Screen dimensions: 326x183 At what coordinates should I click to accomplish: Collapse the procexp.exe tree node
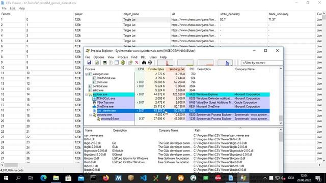click(x=91, y=115)
